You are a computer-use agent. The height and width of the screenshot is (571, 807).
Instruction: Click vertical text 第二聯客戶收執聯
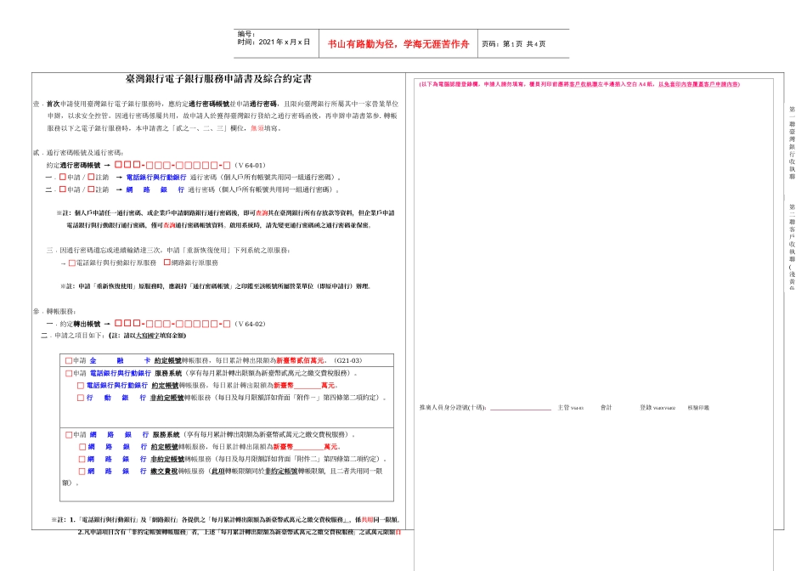pyautogui.click(x=792, y=232)
